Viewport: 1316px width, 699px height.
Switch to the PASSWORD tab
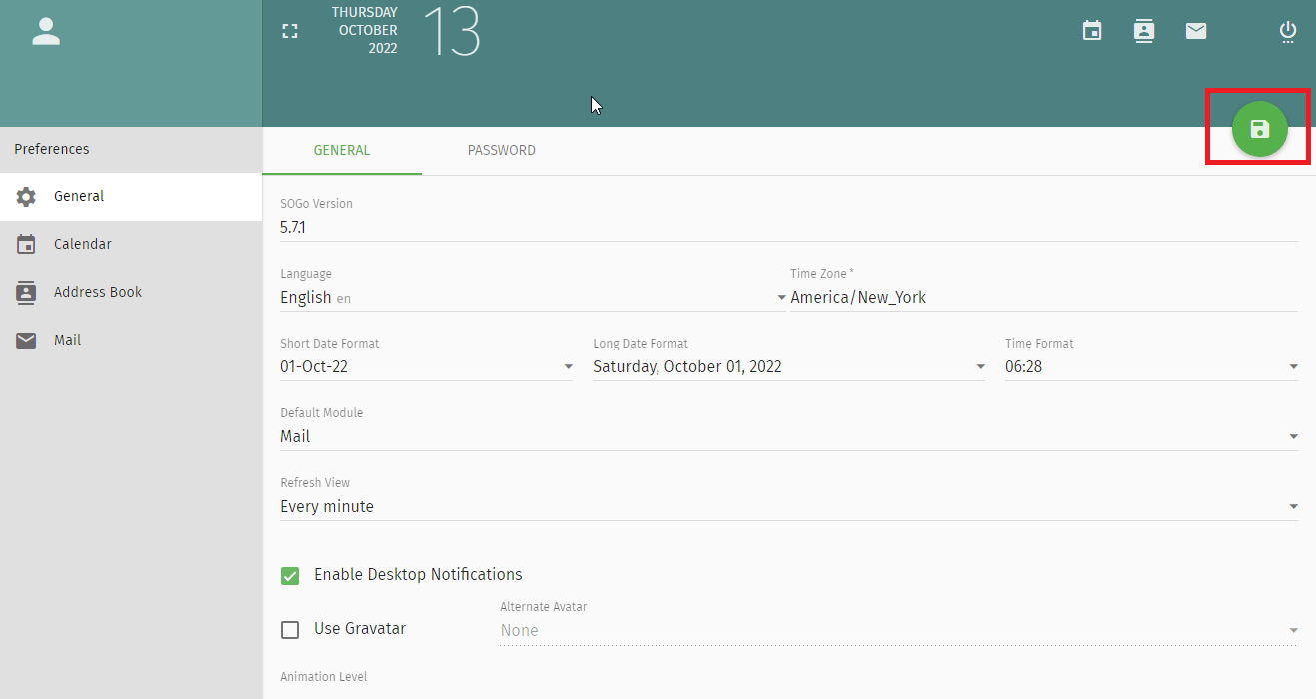point(502,151)
